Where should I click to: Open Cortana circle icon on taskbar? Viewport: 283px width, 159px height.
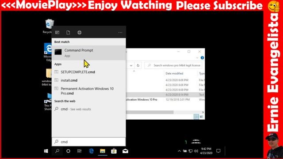tap(68, 151)
